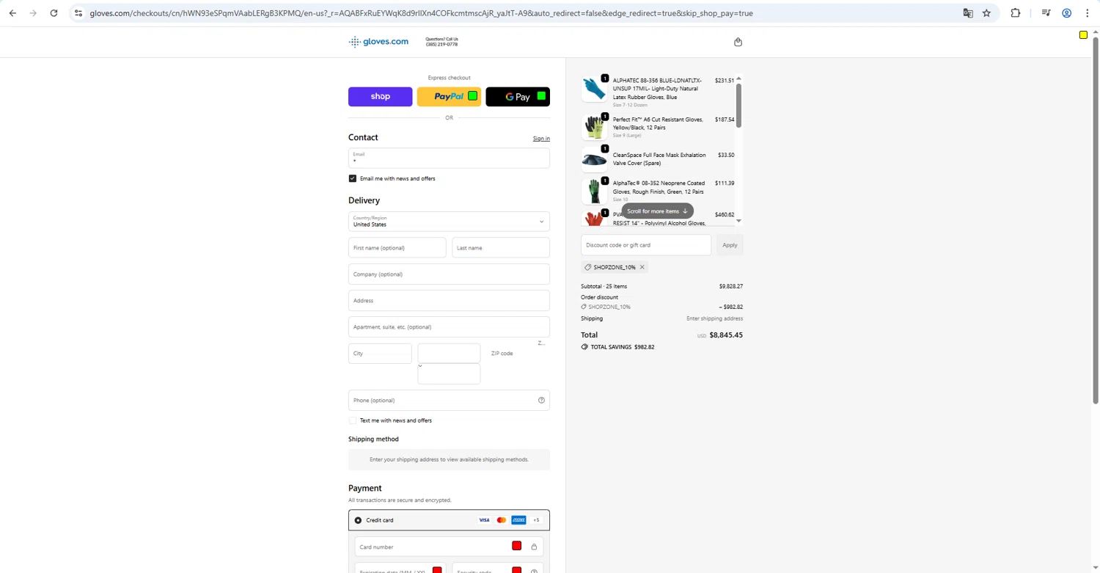Click the Subtotal · 25 items text
The width and height of the screenshot is (1100, 573).
(x=604, y=286)
